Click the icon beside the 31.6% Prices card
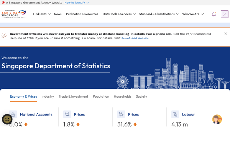Viewport: 230px width, 143px height. coord(121,114)
